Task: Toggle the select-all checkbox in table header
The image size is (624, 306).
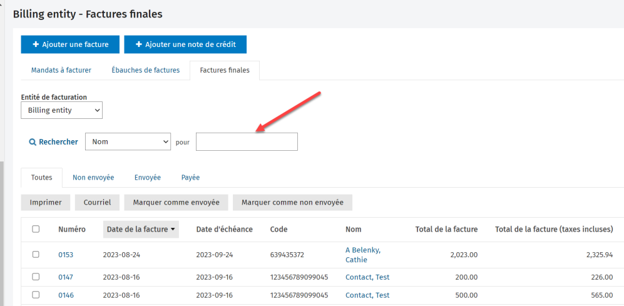Action: click(36, 229)
